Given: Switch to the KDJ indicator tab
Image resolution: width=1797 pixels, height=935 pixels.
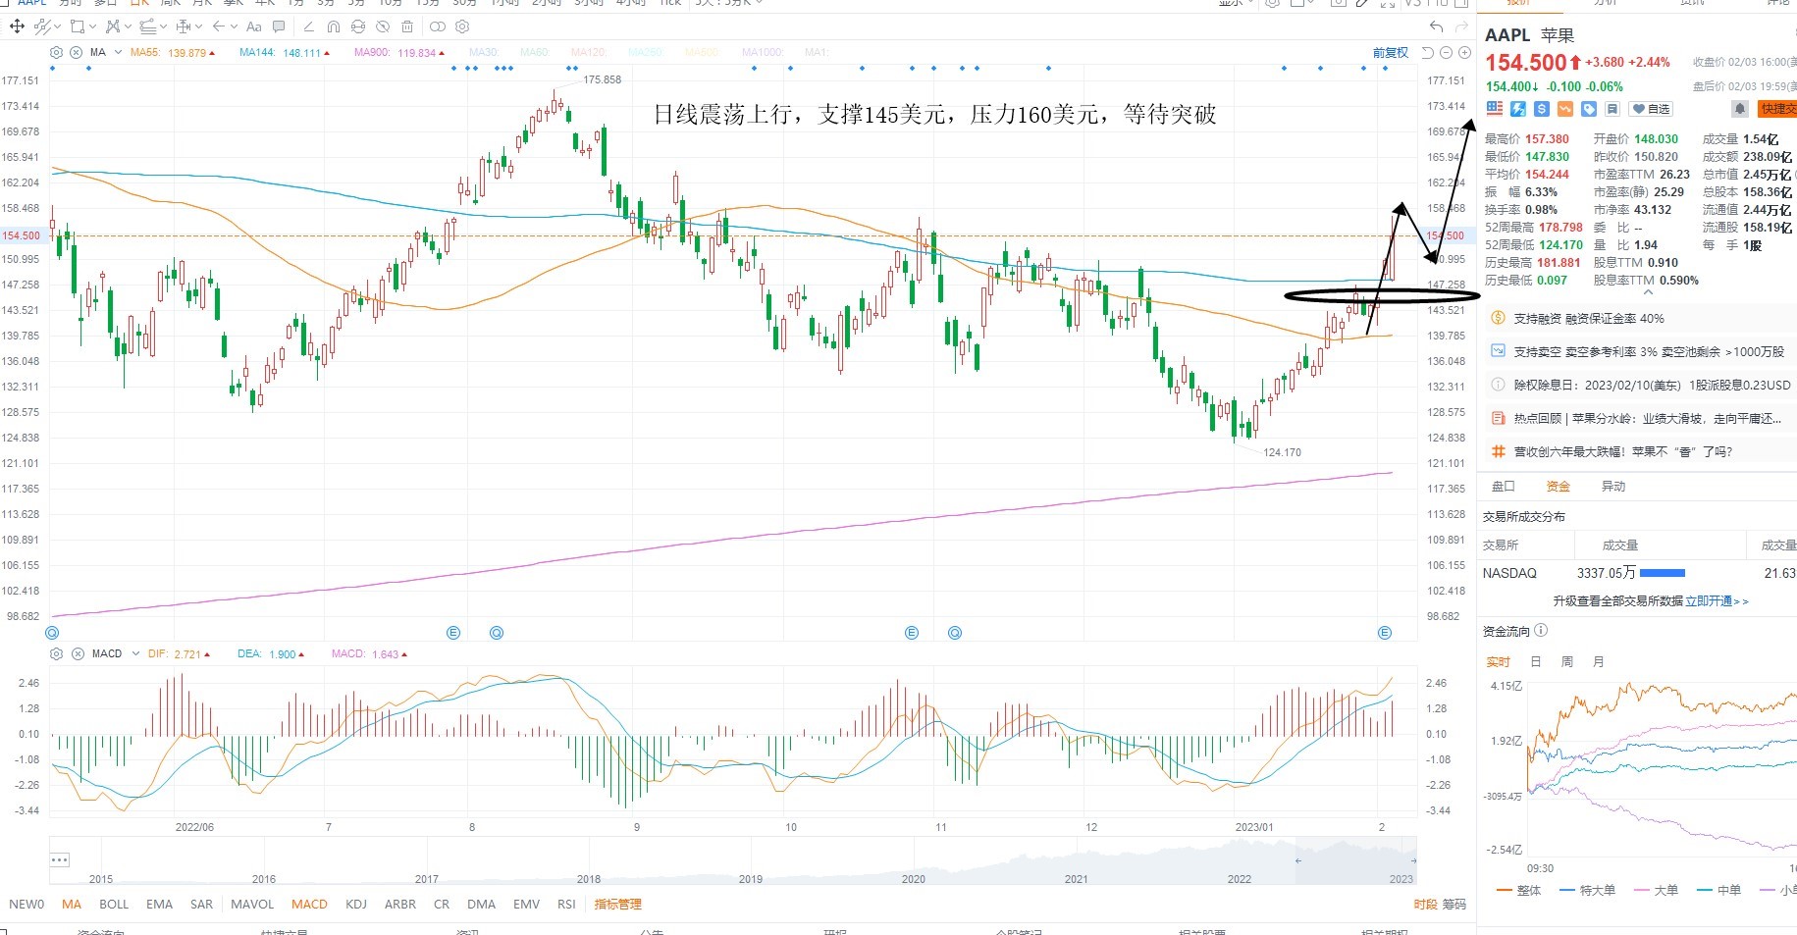Looking at the screenshot, I should point(356,904).
